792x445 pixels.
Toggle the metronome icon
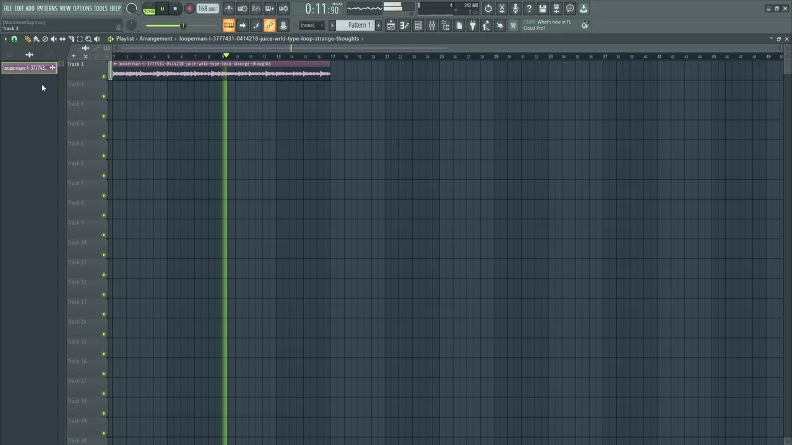coord(229,9)
